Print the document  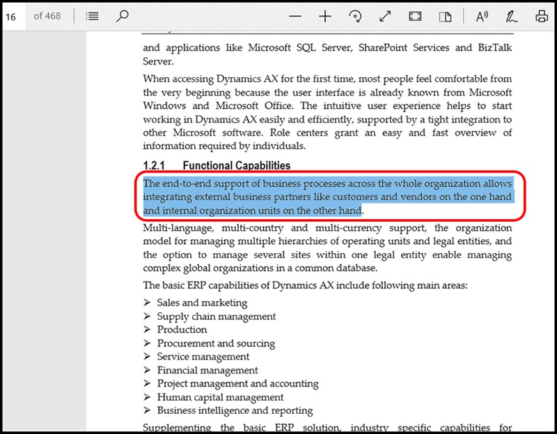(542, 16)
